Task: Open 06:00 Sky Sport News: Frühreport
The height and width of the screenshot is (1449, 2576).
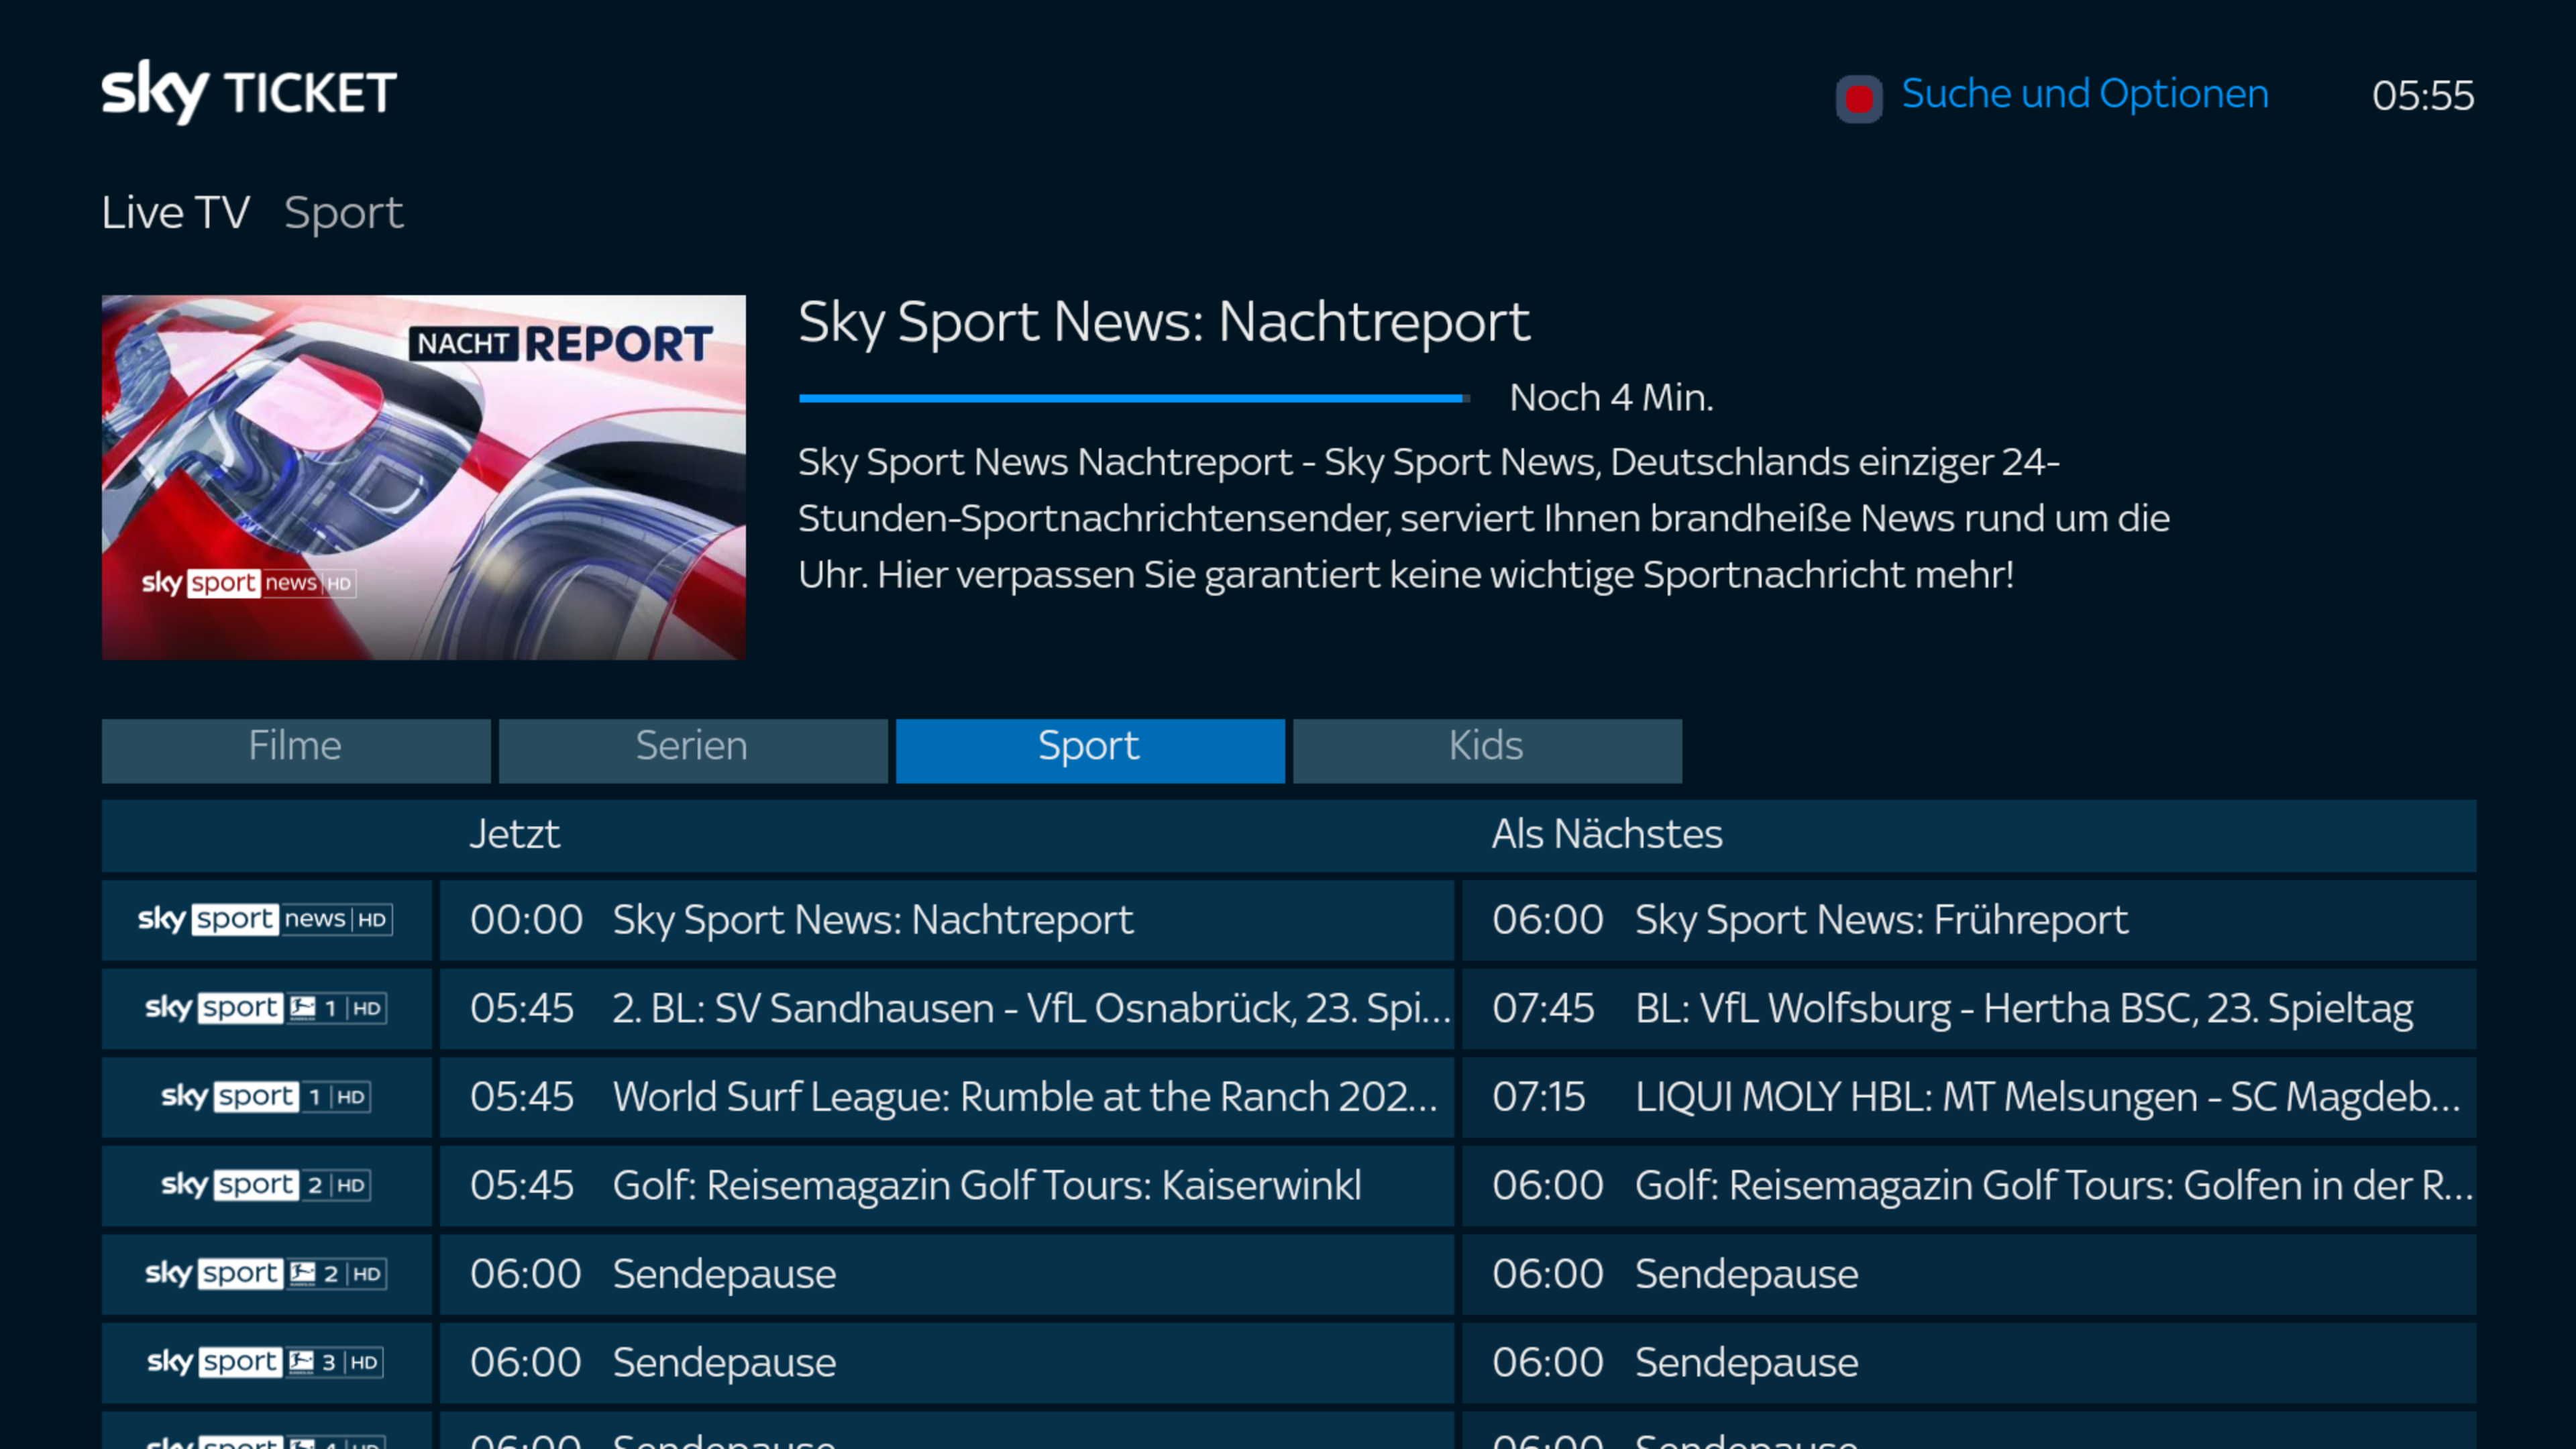Action: 1969,920
